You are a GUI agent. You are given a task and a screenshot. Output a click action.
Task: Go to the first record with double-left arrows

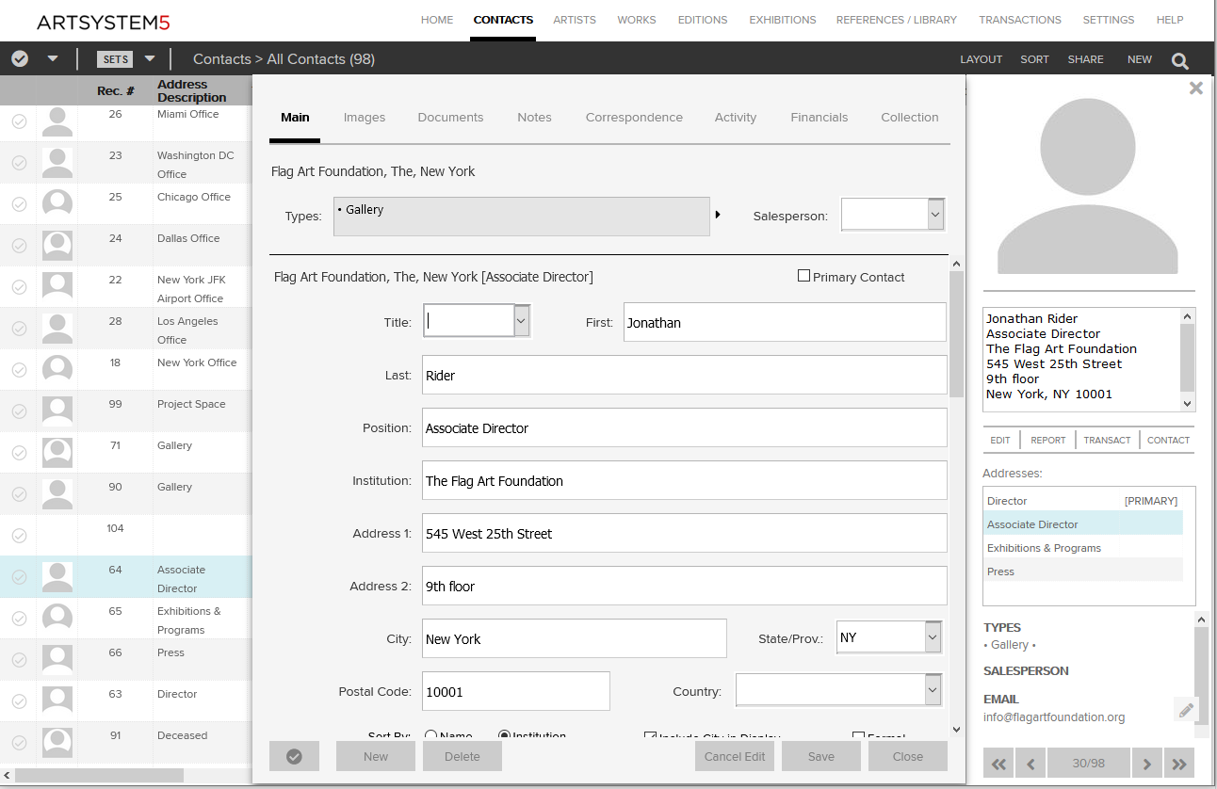point(998,764)
